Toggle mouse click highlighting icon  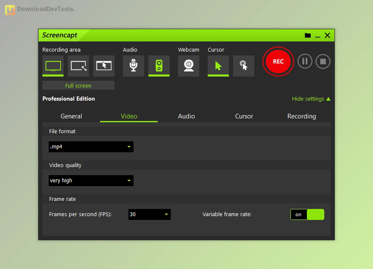244,66
